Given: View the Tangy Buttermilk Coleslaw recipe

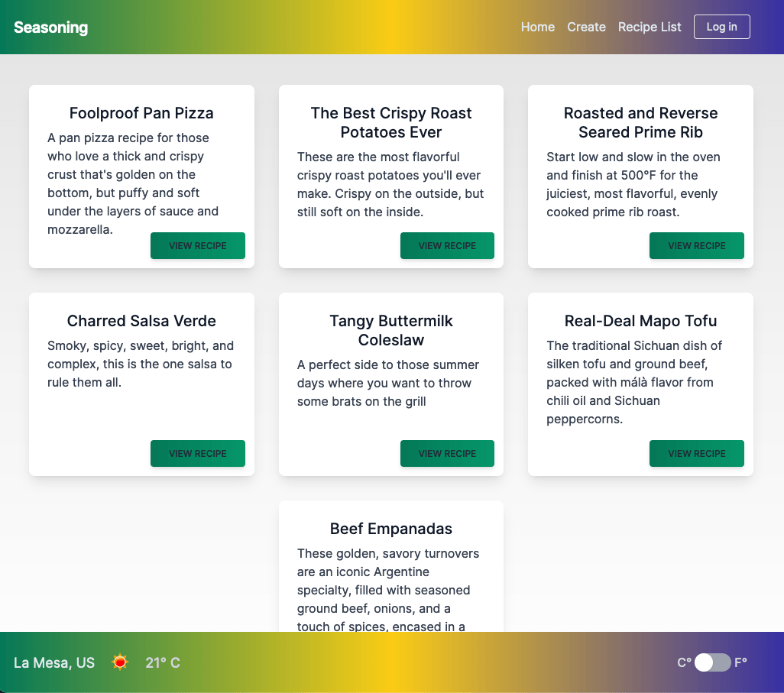Looking at the screenshot, I should (447, 454).
